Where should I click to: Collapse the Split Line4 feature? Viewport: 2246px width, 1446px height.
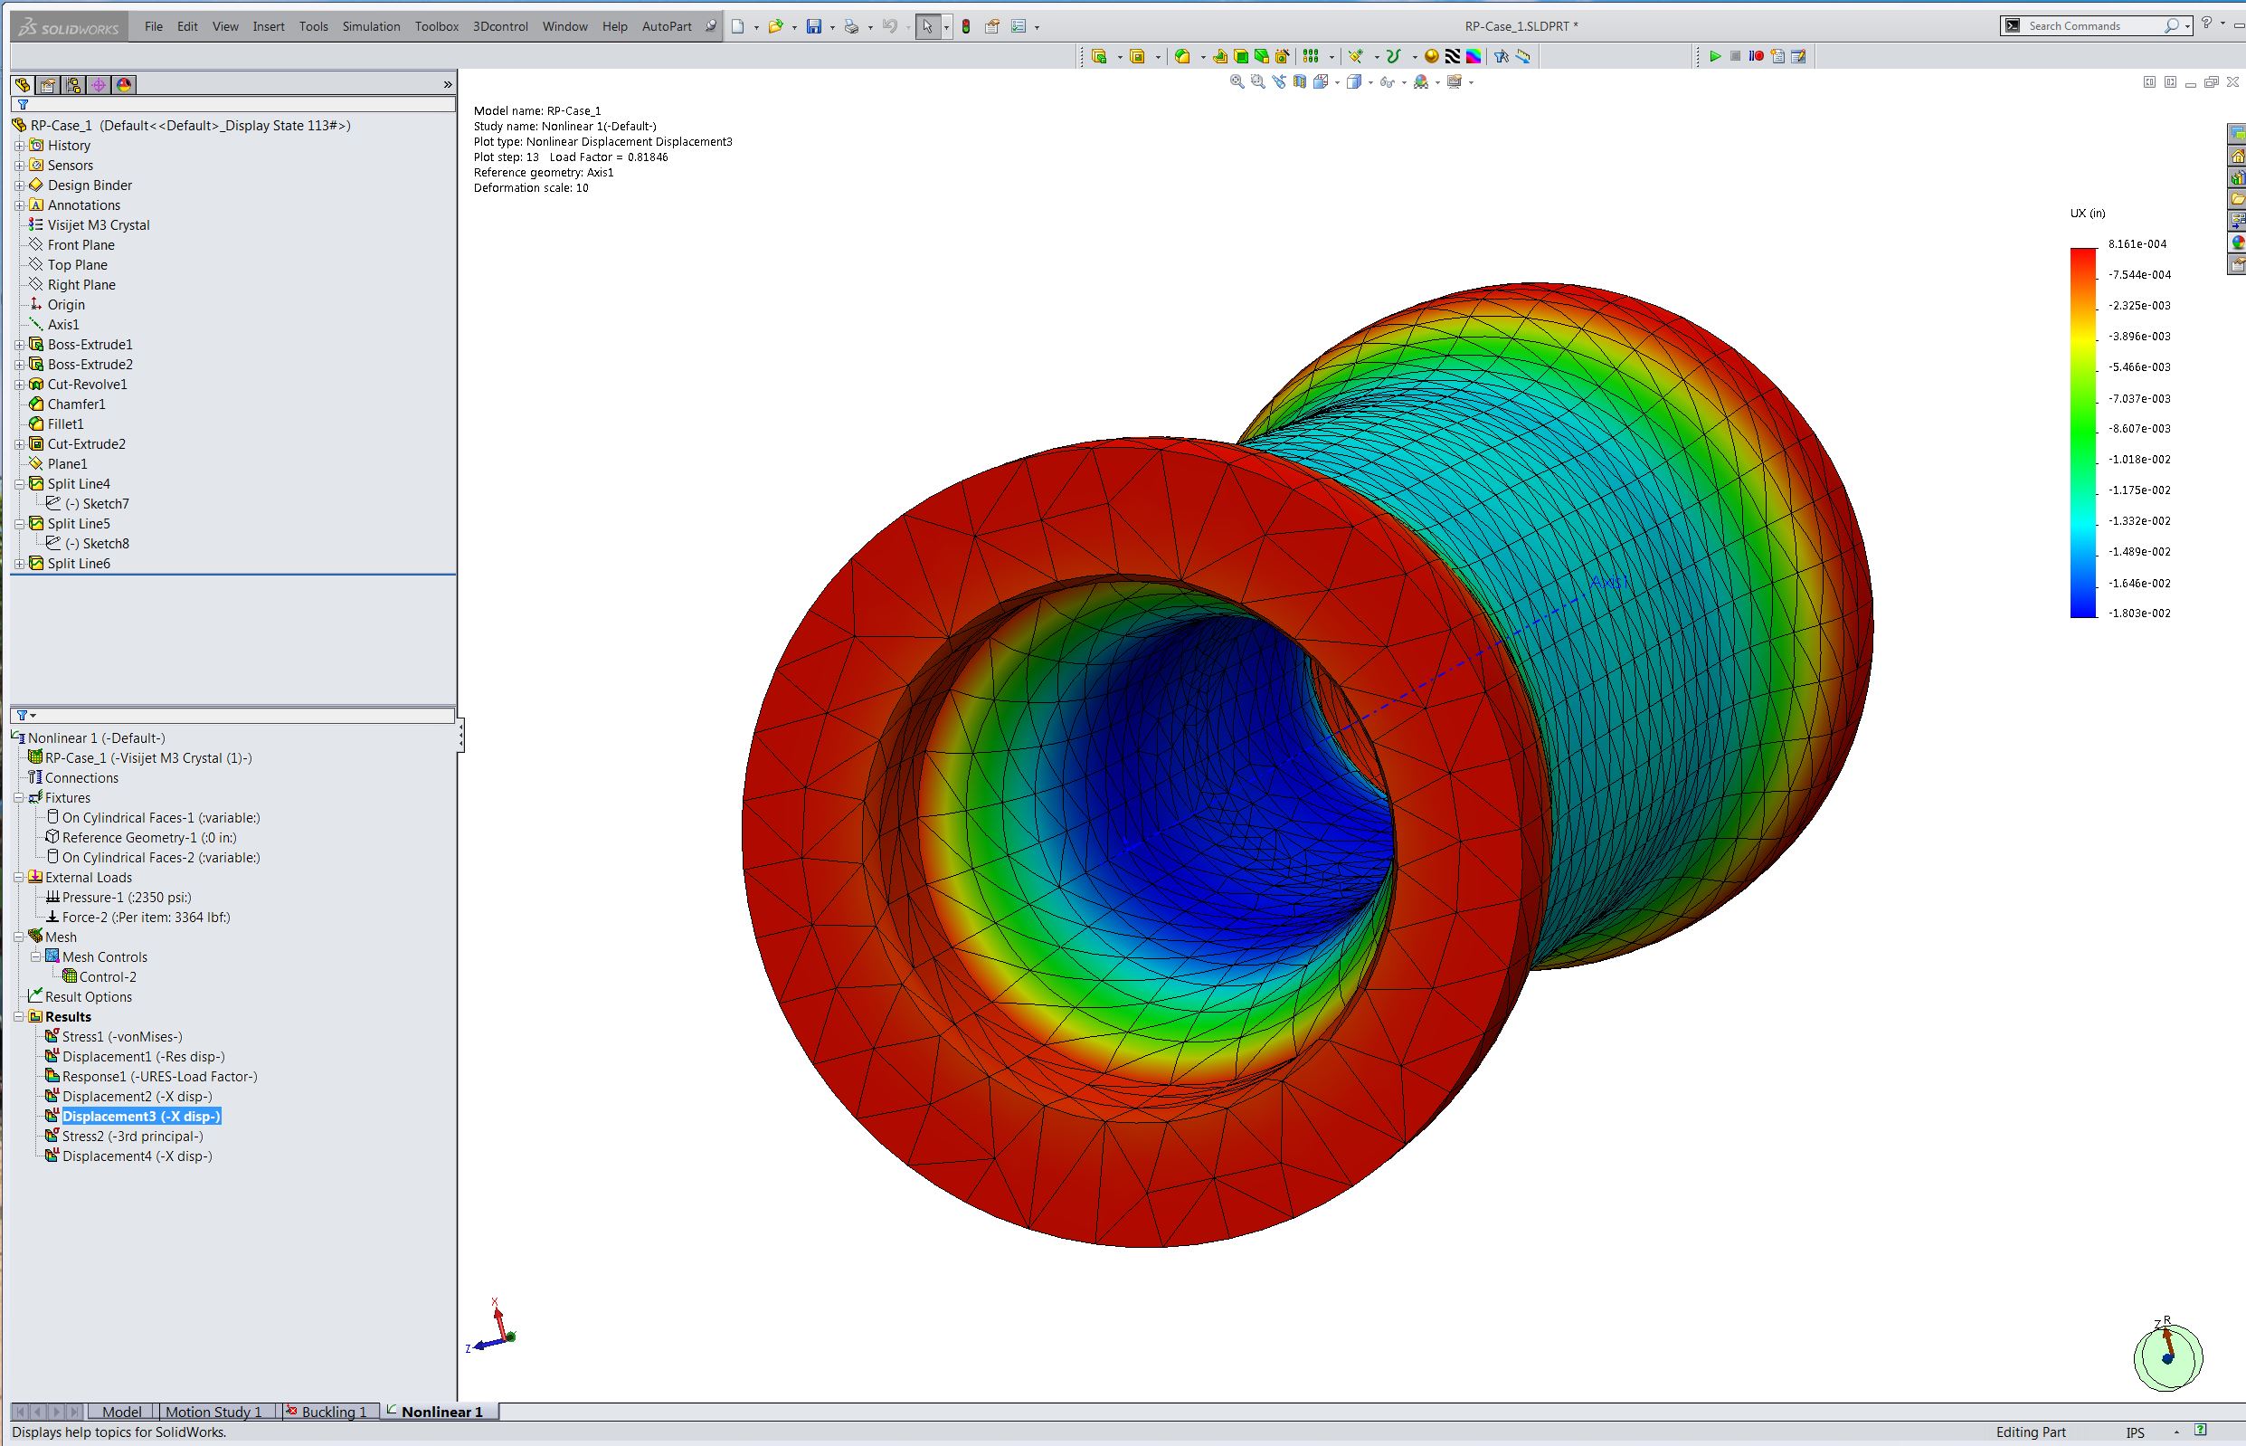(x=19, y=484)
